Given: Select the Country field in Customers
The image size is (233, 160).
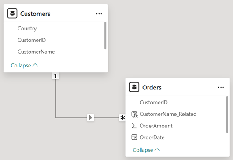Looking at the screenshot, I should 27,28.
